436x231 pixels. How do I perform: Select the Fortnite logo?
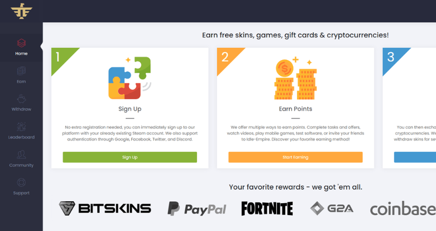[267, 209]
